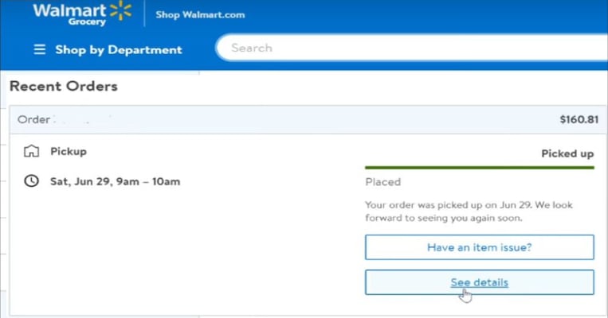Report a problem via Have an item issue?
This screenshot has height=318, width=608.
(x=479, y=247)
